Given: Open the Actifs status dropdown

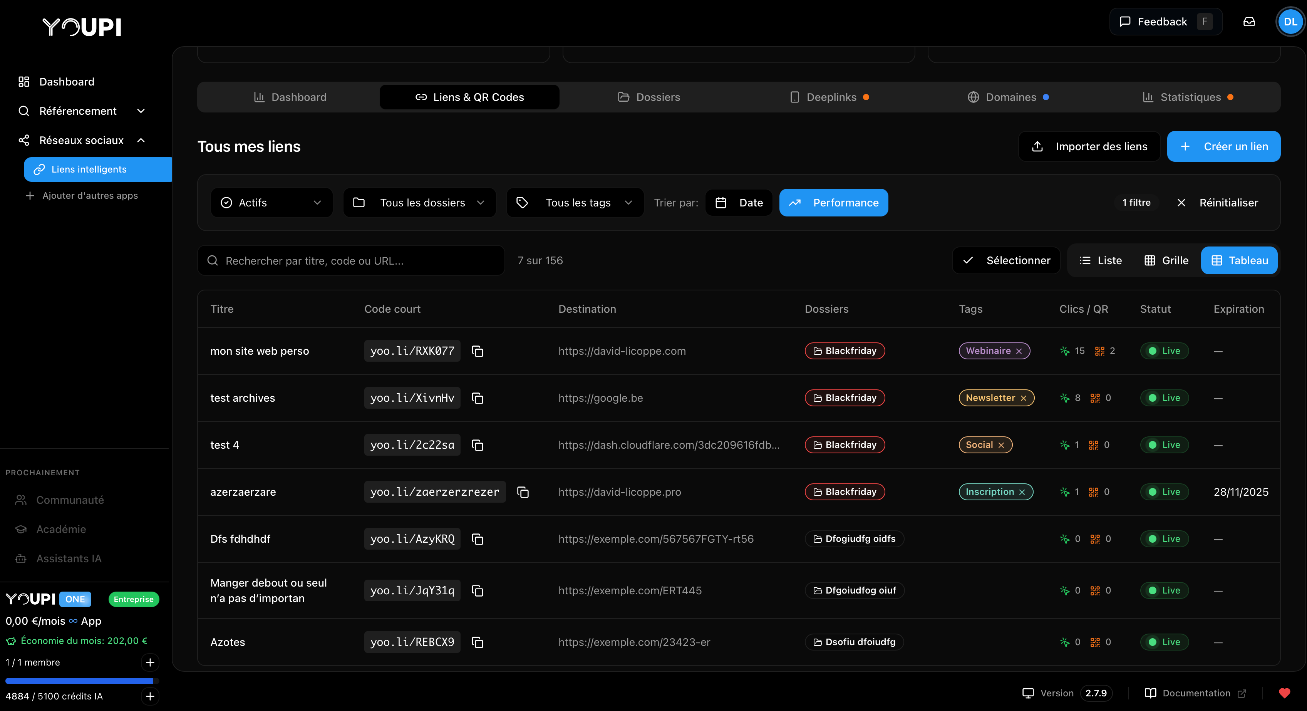Looking at the screenshot, I should tap(271, 203).
